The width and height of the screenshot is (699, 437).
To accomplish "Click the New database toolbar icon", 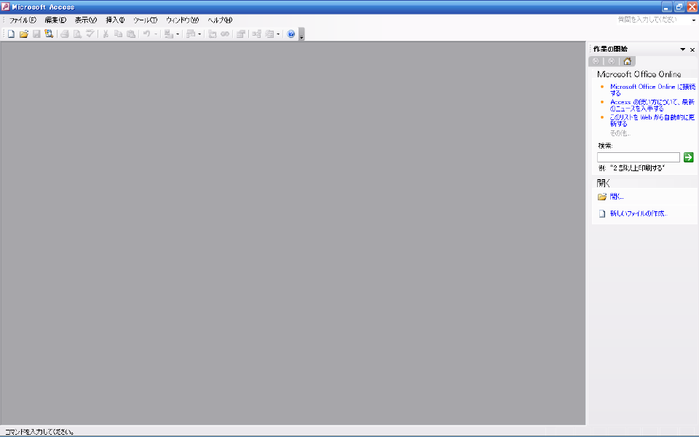I will 11,34.
